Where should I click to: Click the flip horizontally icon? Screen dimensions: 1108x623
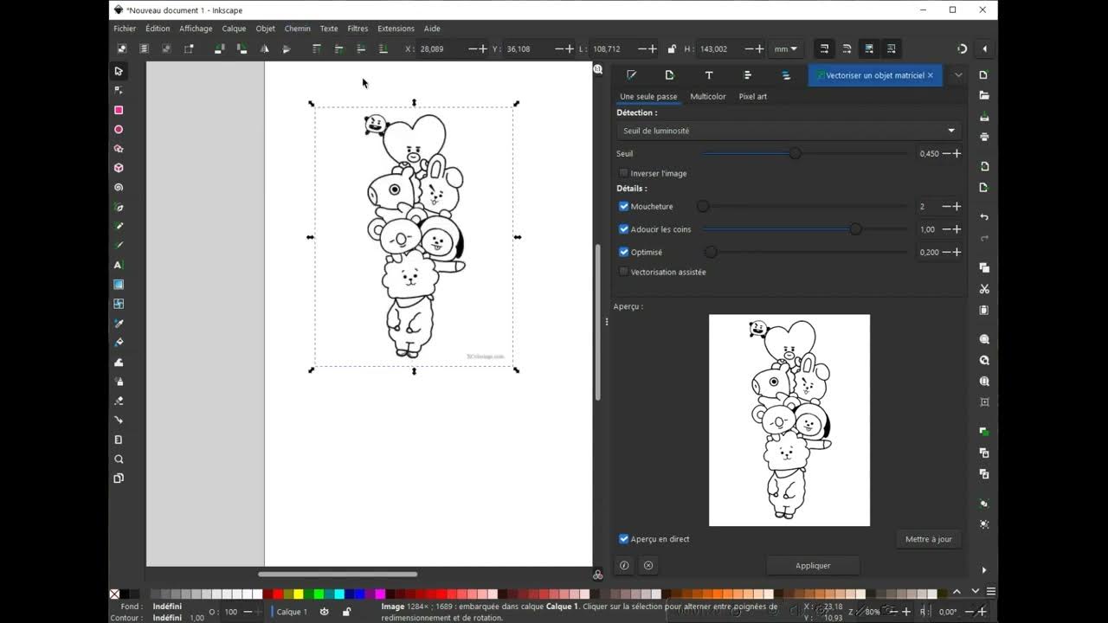[264, 48]
